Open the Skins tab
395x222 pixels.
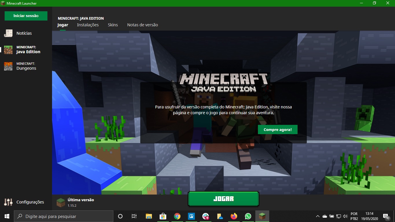coord(113,25)
